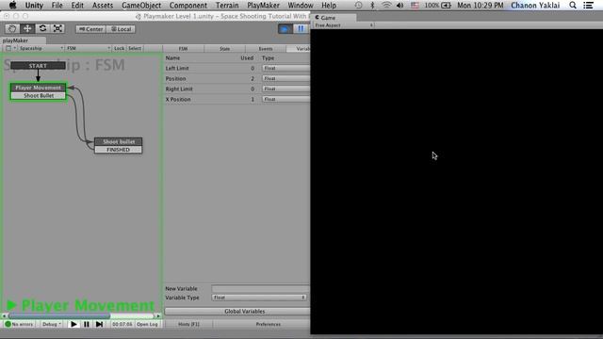The height and width of the screenshot is (339, 603).
Task: Toggle the Lock button in the playMaker toolbar
Action: click(120, 48)
